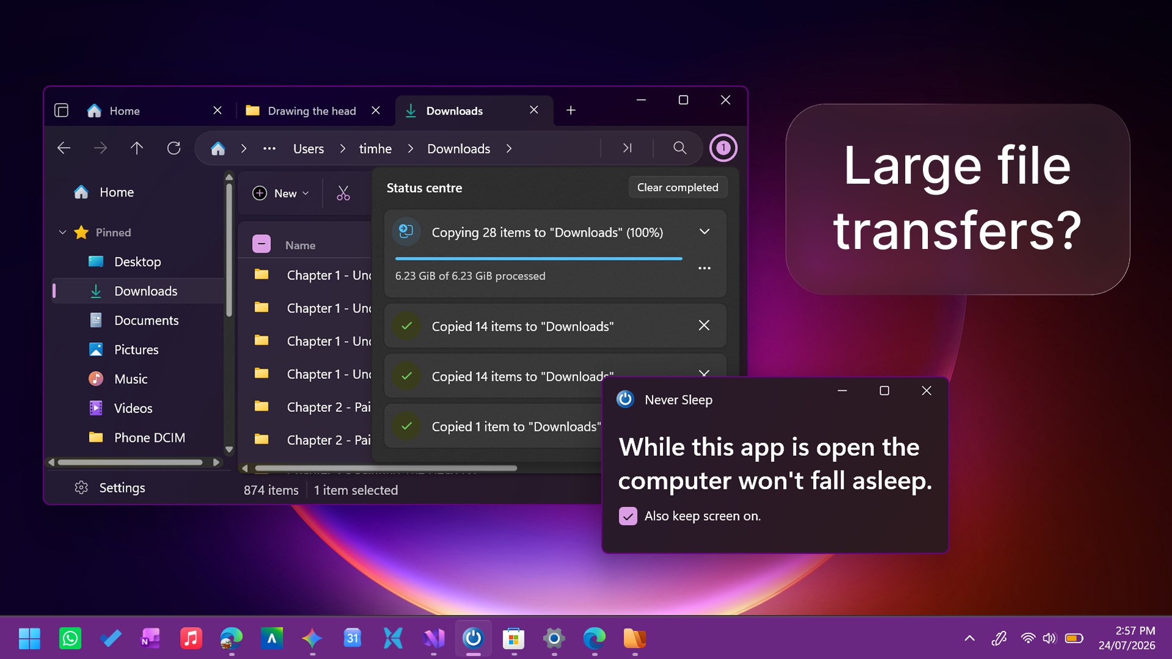The width and height of the screenshot is (1172, 659).
Task: Open Phone DCIM pinned folder
Action: [139, 438]
